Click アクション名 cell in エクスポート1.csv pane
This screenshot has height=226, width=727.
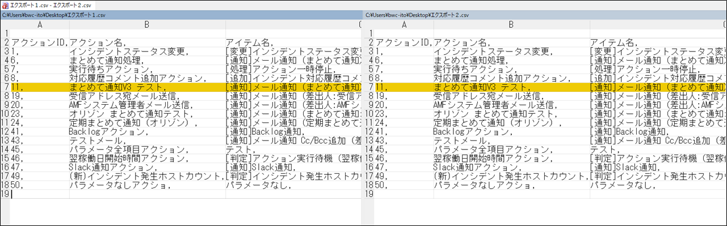pyautogui.click(x=98, y=42)
